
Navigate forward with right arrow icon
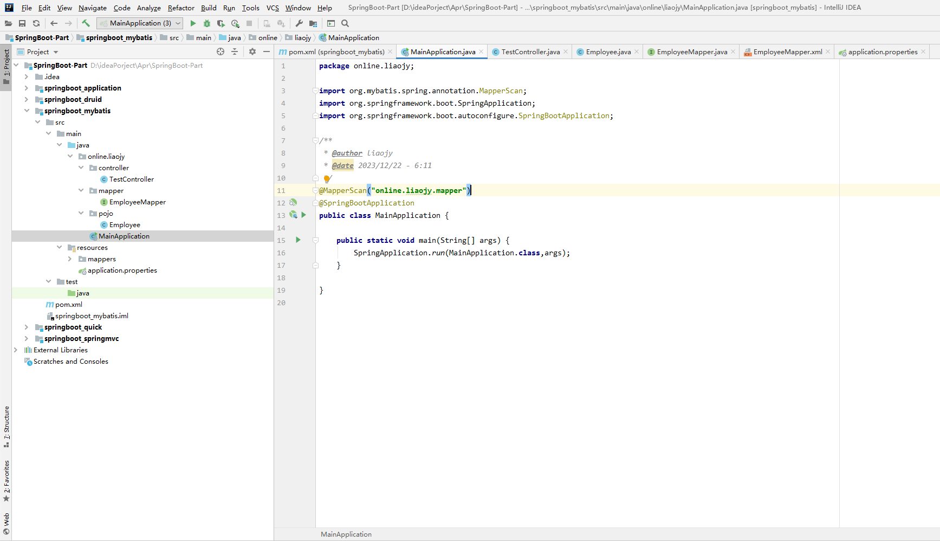68,23
